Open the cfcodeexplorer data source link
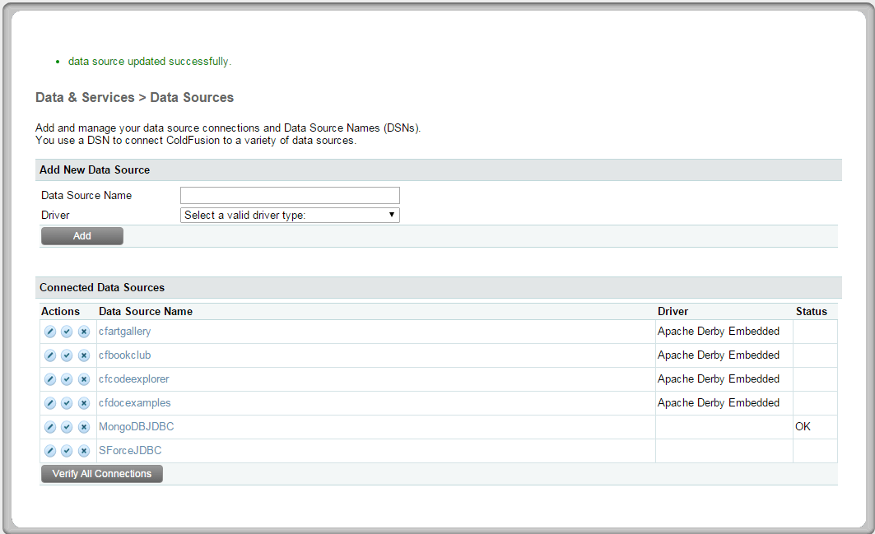 133,379
